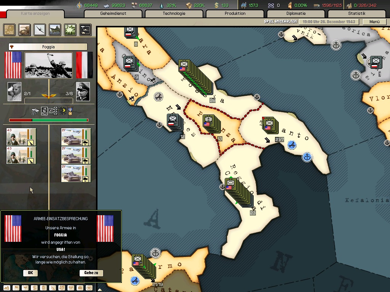
Task: Select the top American infantry division card
Action: (x=21, y=137)
